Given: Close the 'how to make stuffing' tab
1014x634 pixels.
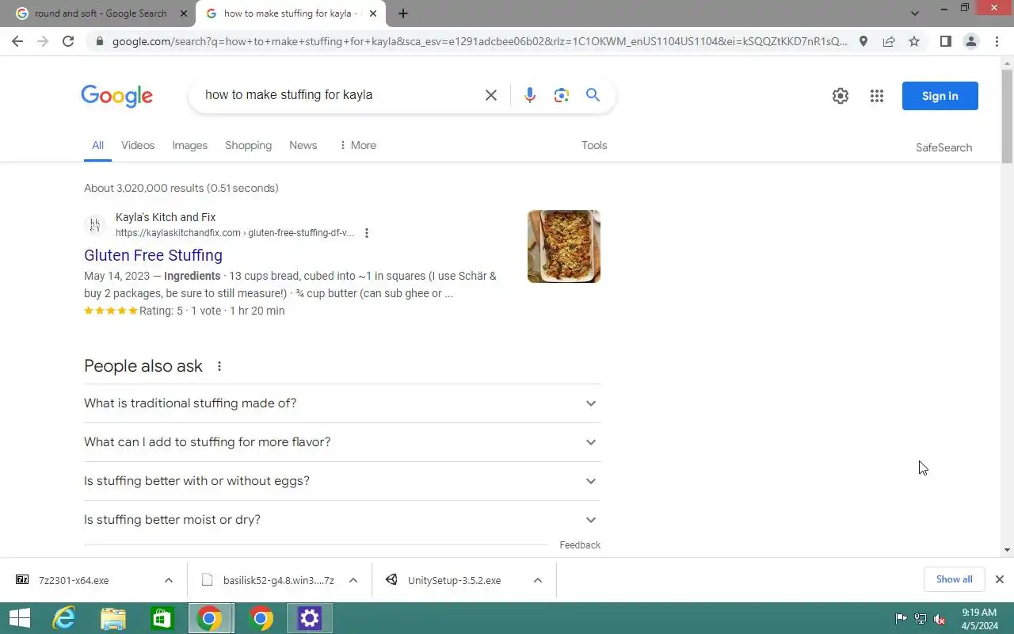Looking at the screenshot, I should pos(373,13).
